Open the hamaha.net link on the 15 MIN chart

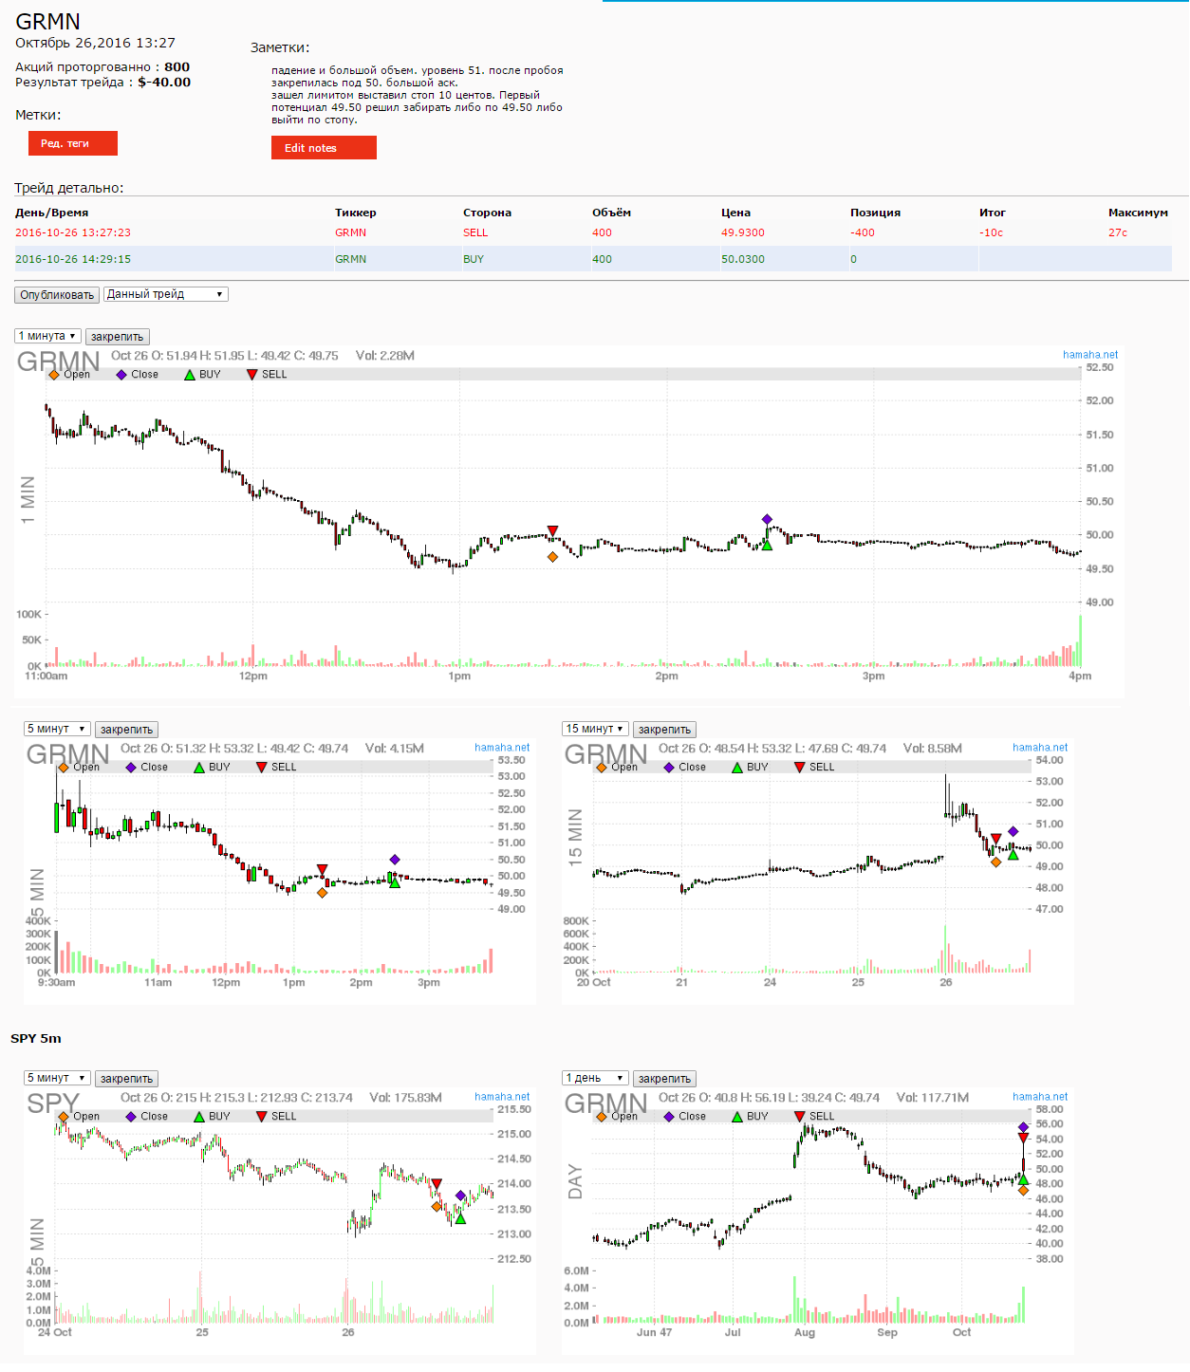pos(1040,748)
